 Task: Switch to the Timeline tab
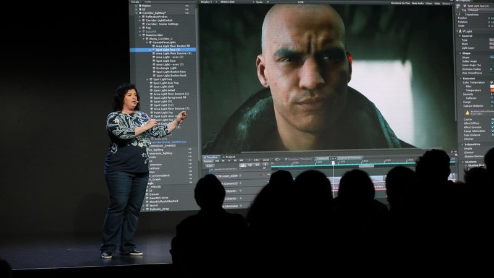coord(211,157)
